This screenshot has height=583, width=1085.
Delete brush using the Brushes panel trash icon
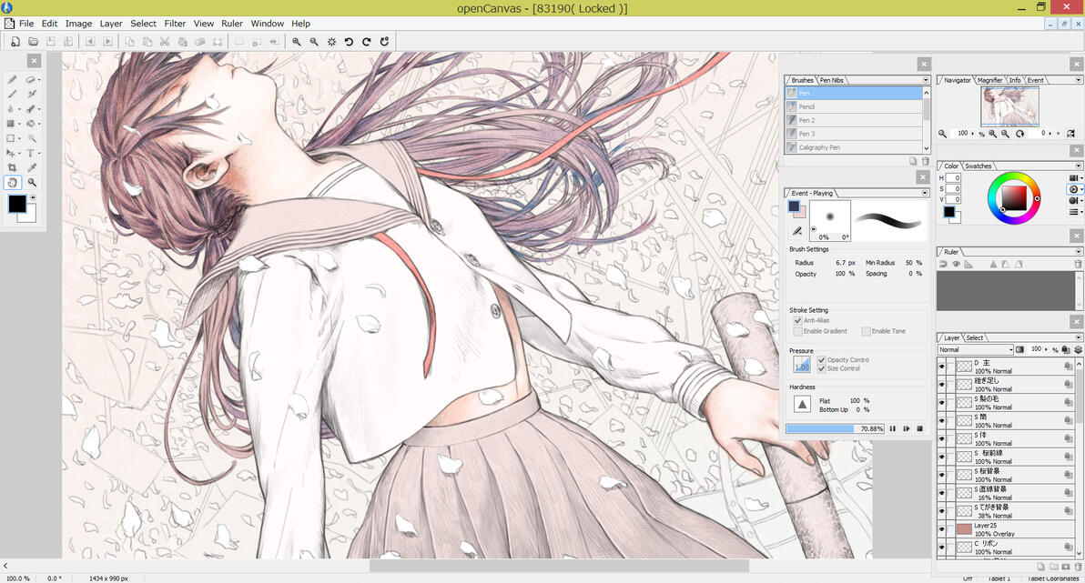[x=926, y=160]
